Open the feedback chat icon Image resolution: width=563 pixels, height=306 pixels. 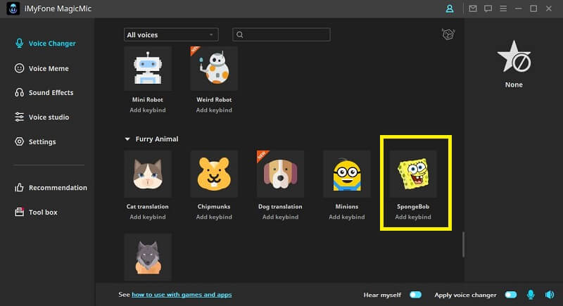488,8
